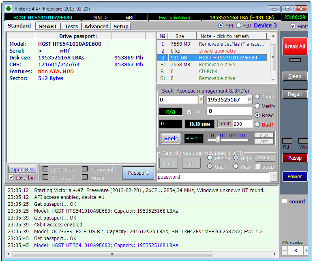
Task: Click the 'F' button next to password field
Action: 274,177
